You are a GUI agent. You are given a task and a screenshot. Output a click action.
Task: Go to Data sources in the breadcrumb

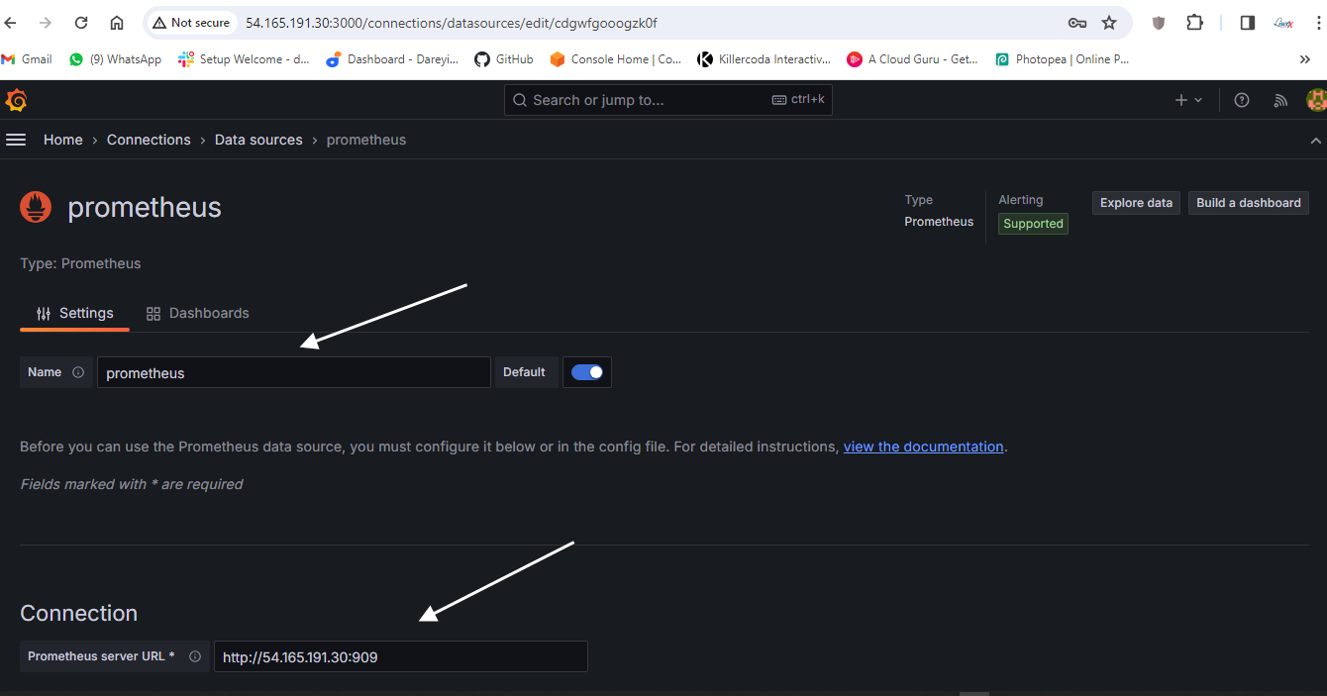pyautogui.click(x=258, y=140)
